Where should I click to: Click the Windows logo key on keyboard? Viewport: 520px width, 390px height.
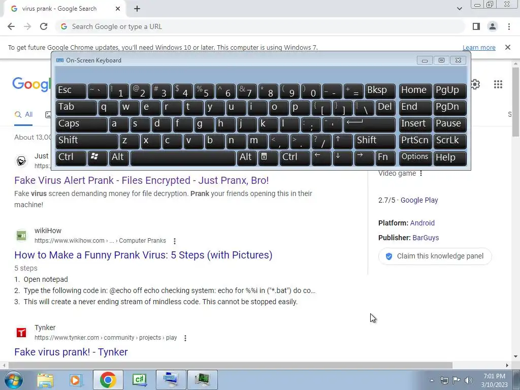97,157
